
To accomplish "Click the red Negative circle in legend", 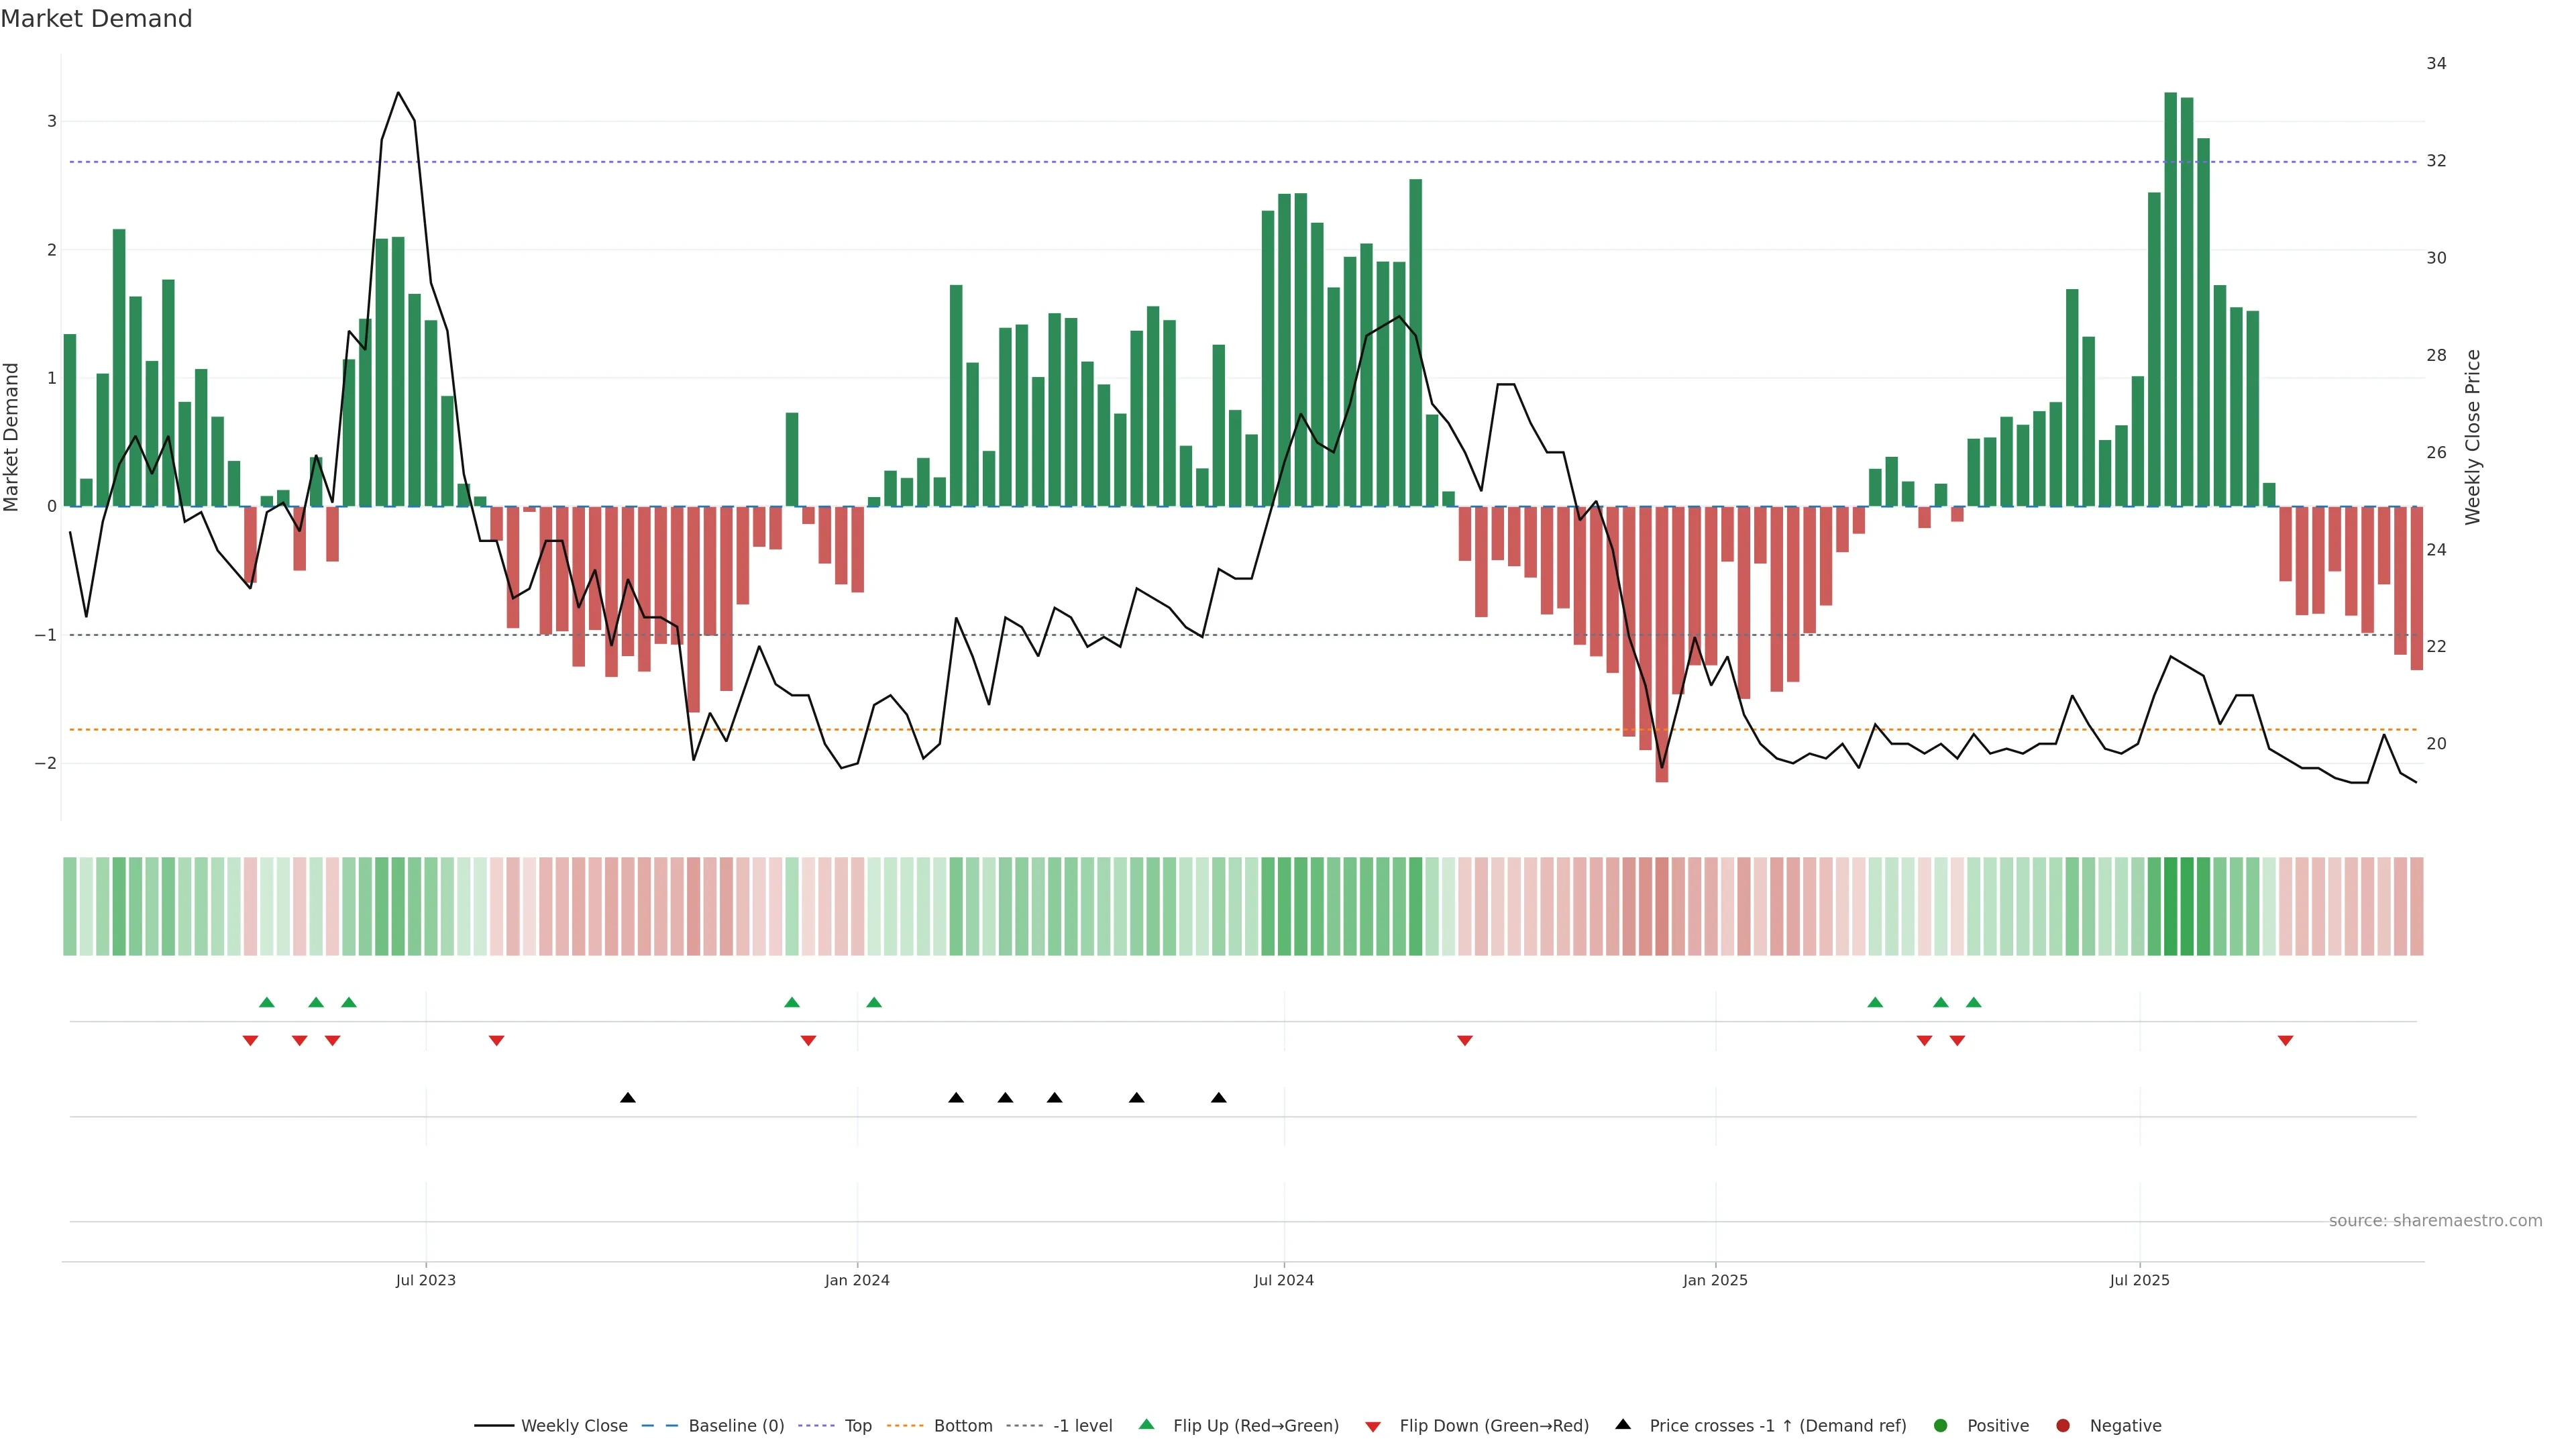I will [x=2063, y=1425].
